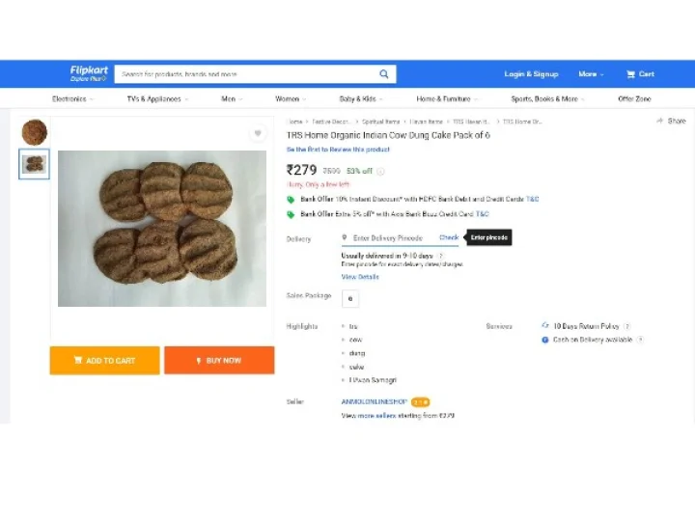Click the help icon next to delivery days

coord(441,256)
